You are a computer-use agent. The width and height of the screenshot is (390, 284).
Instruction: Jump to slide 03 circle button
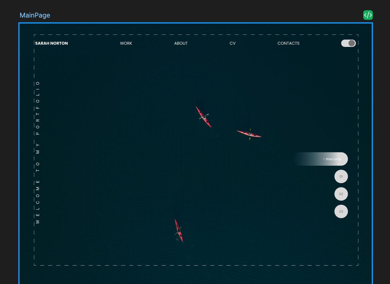[x=341, y=212]
